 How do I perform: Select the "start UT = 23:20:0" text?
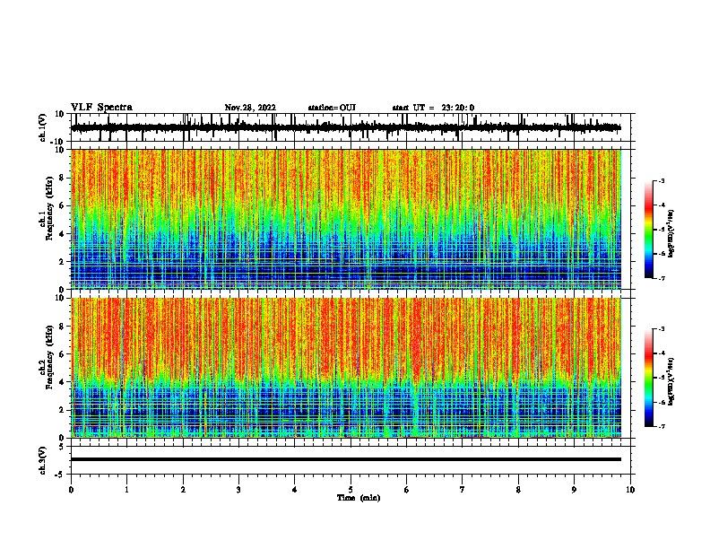pyautogui.click(x=433, y=108)
